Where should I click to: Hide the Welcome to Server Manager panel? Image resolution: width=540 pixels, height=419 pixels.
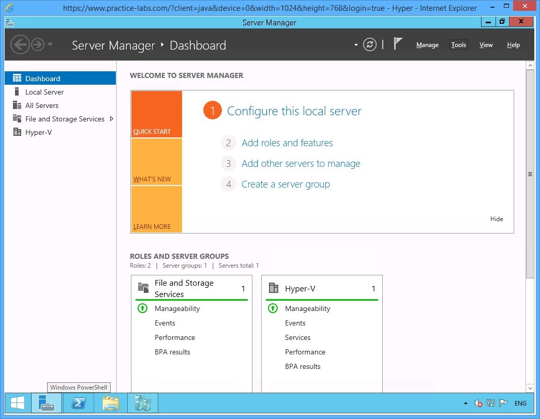(496, 219)
